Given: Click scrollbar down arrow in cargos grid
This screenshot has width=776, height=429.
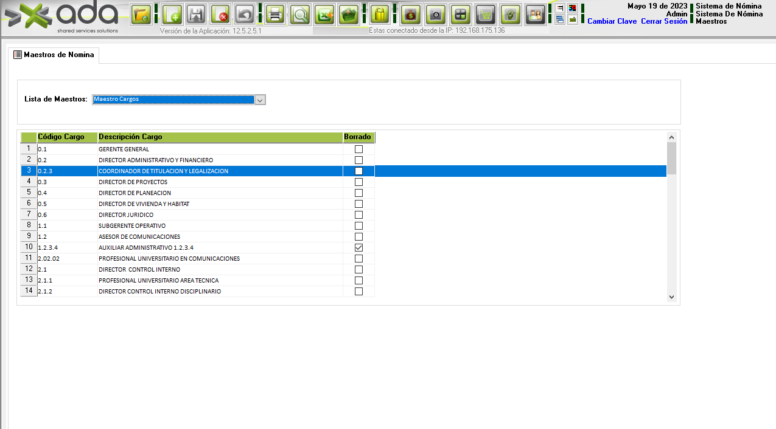Looking at the screenshot, I should 671,297.
